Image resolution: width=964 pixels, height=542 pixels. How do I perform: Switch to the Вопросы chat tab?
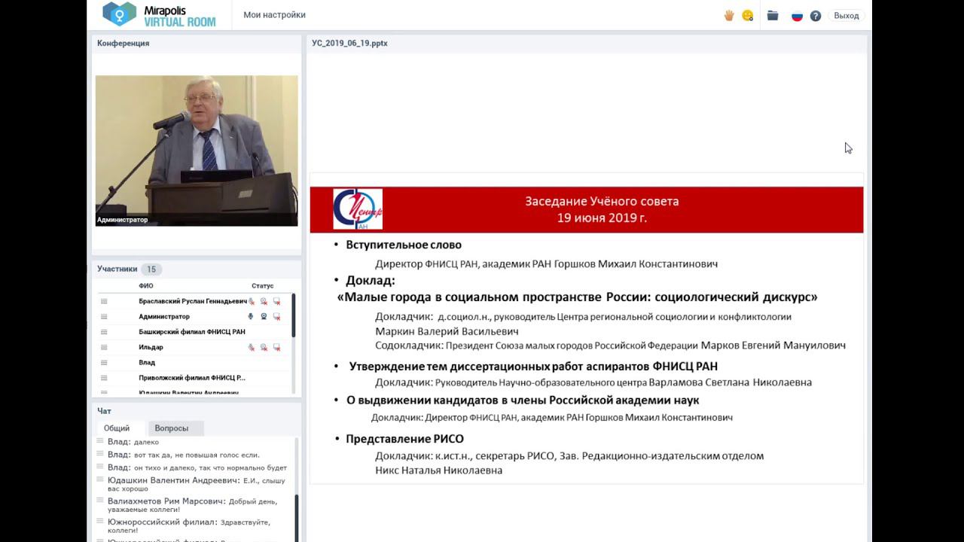172,428
